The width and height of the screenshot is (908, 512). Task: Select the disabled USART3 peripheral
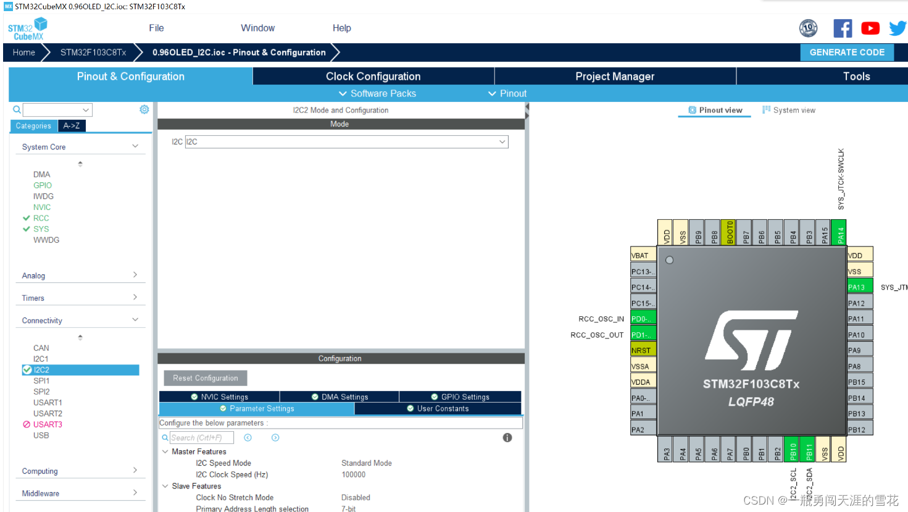click(48, 424)
